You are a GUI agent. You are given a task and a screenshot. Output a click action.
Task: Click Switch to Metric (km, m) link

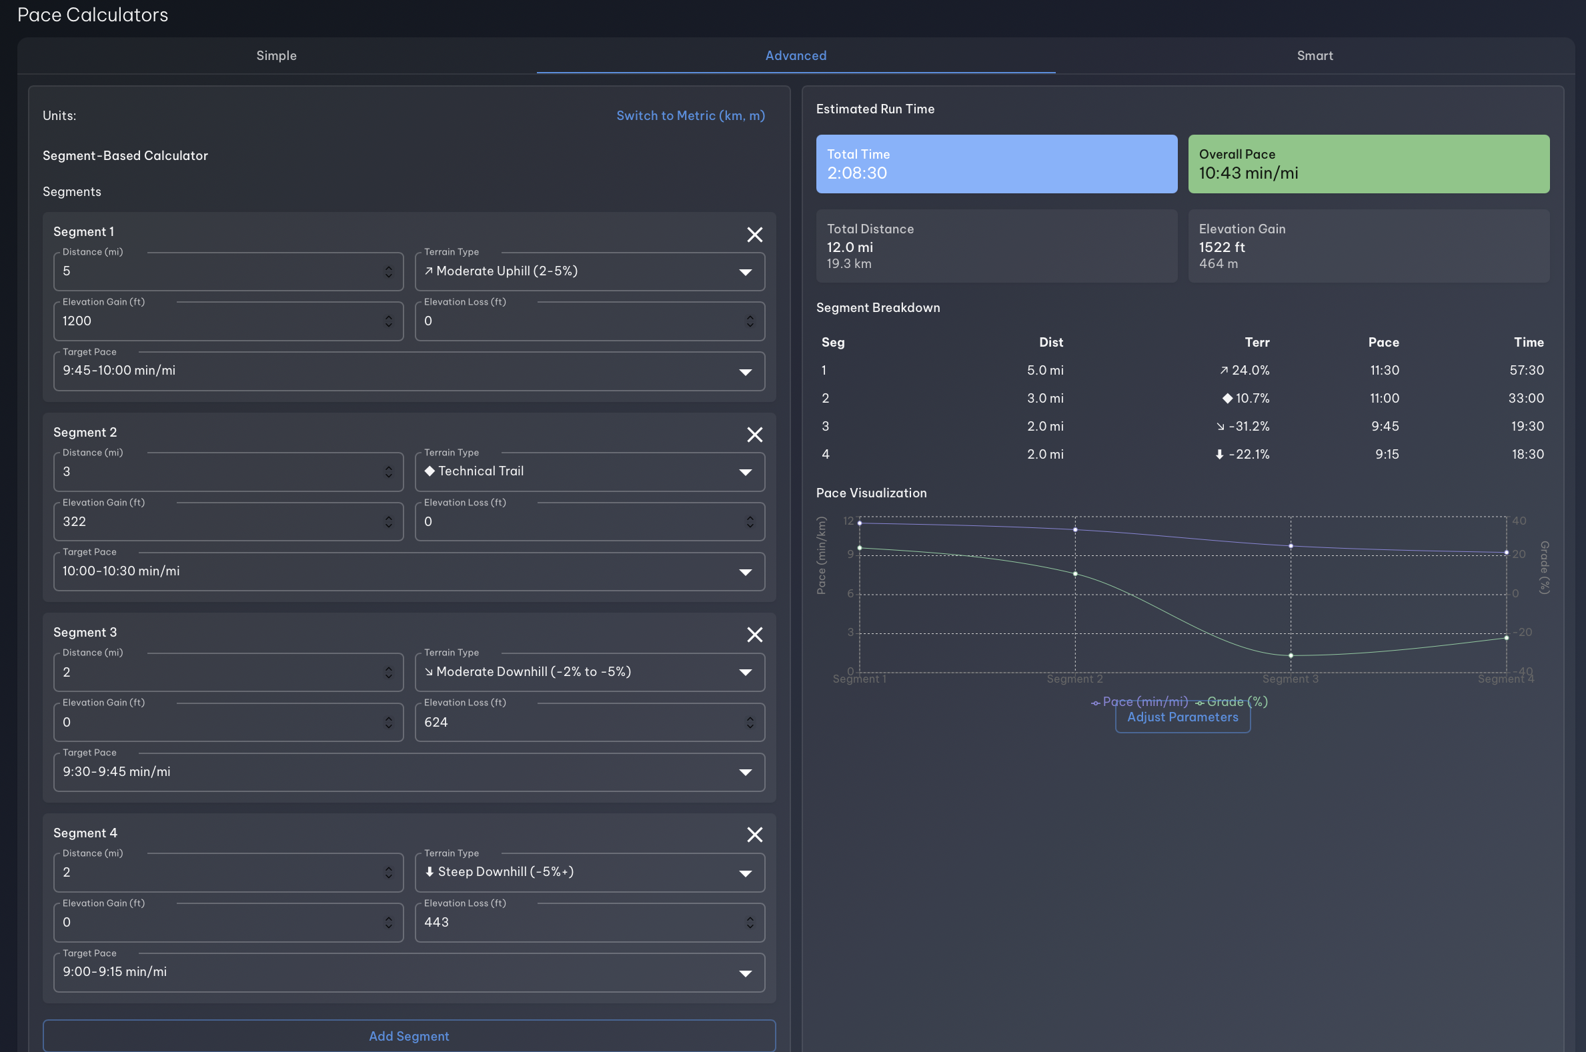(x=690, y=115)
